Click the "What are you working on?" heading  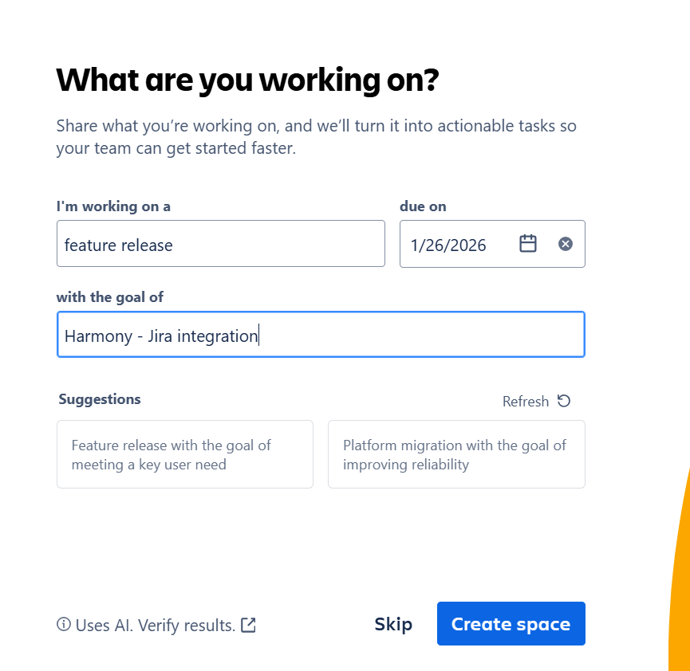pyautogui.click(x=247, y=80)
